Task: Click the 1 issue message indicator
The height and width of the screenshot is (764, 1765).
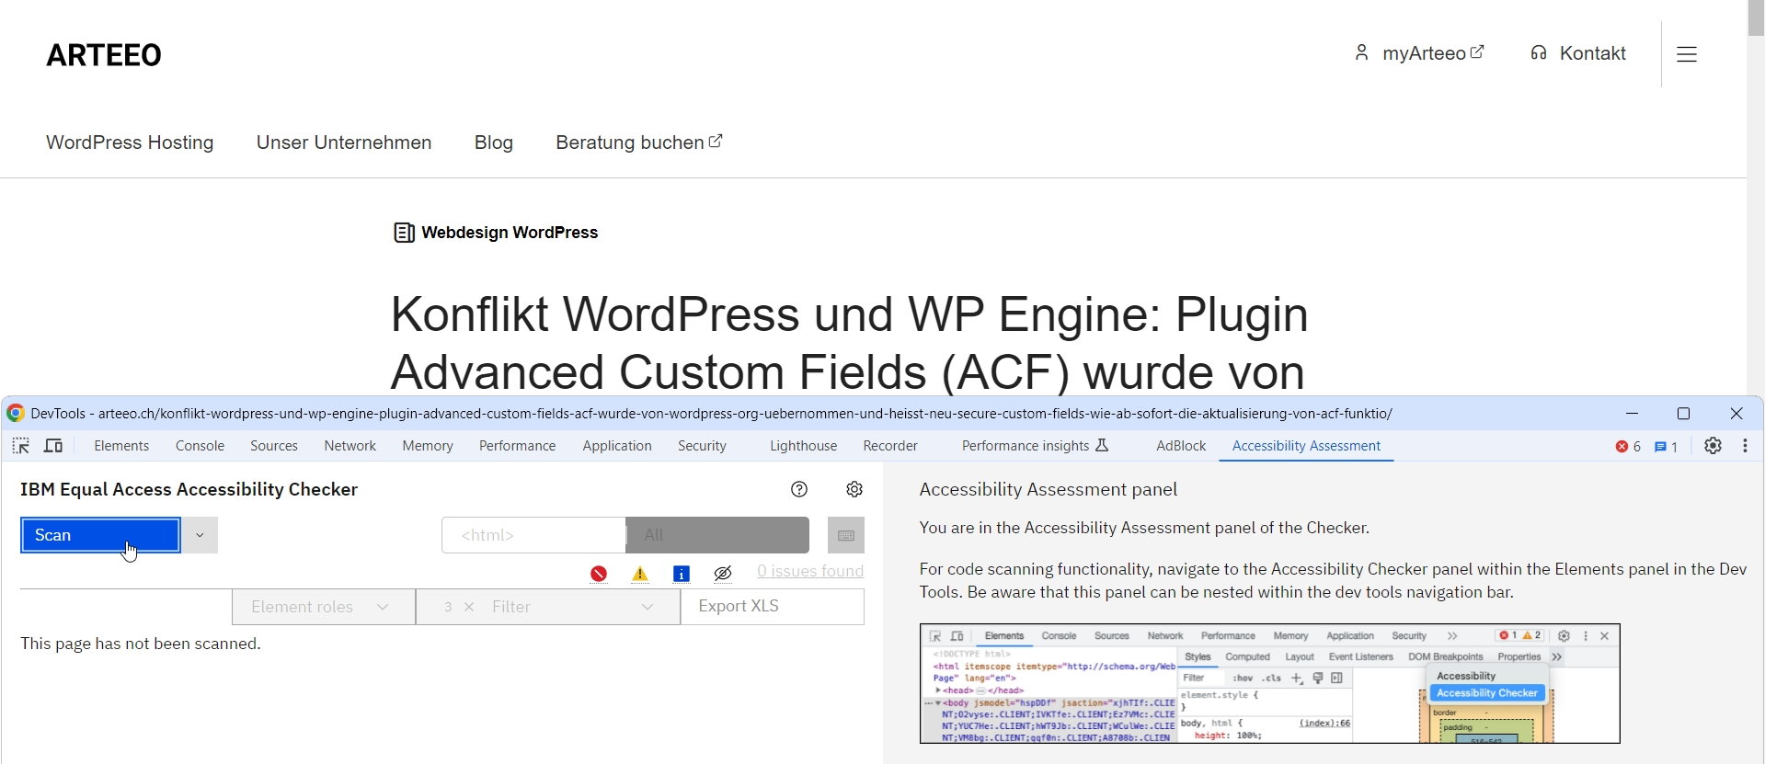Action: click(1667, 447)
